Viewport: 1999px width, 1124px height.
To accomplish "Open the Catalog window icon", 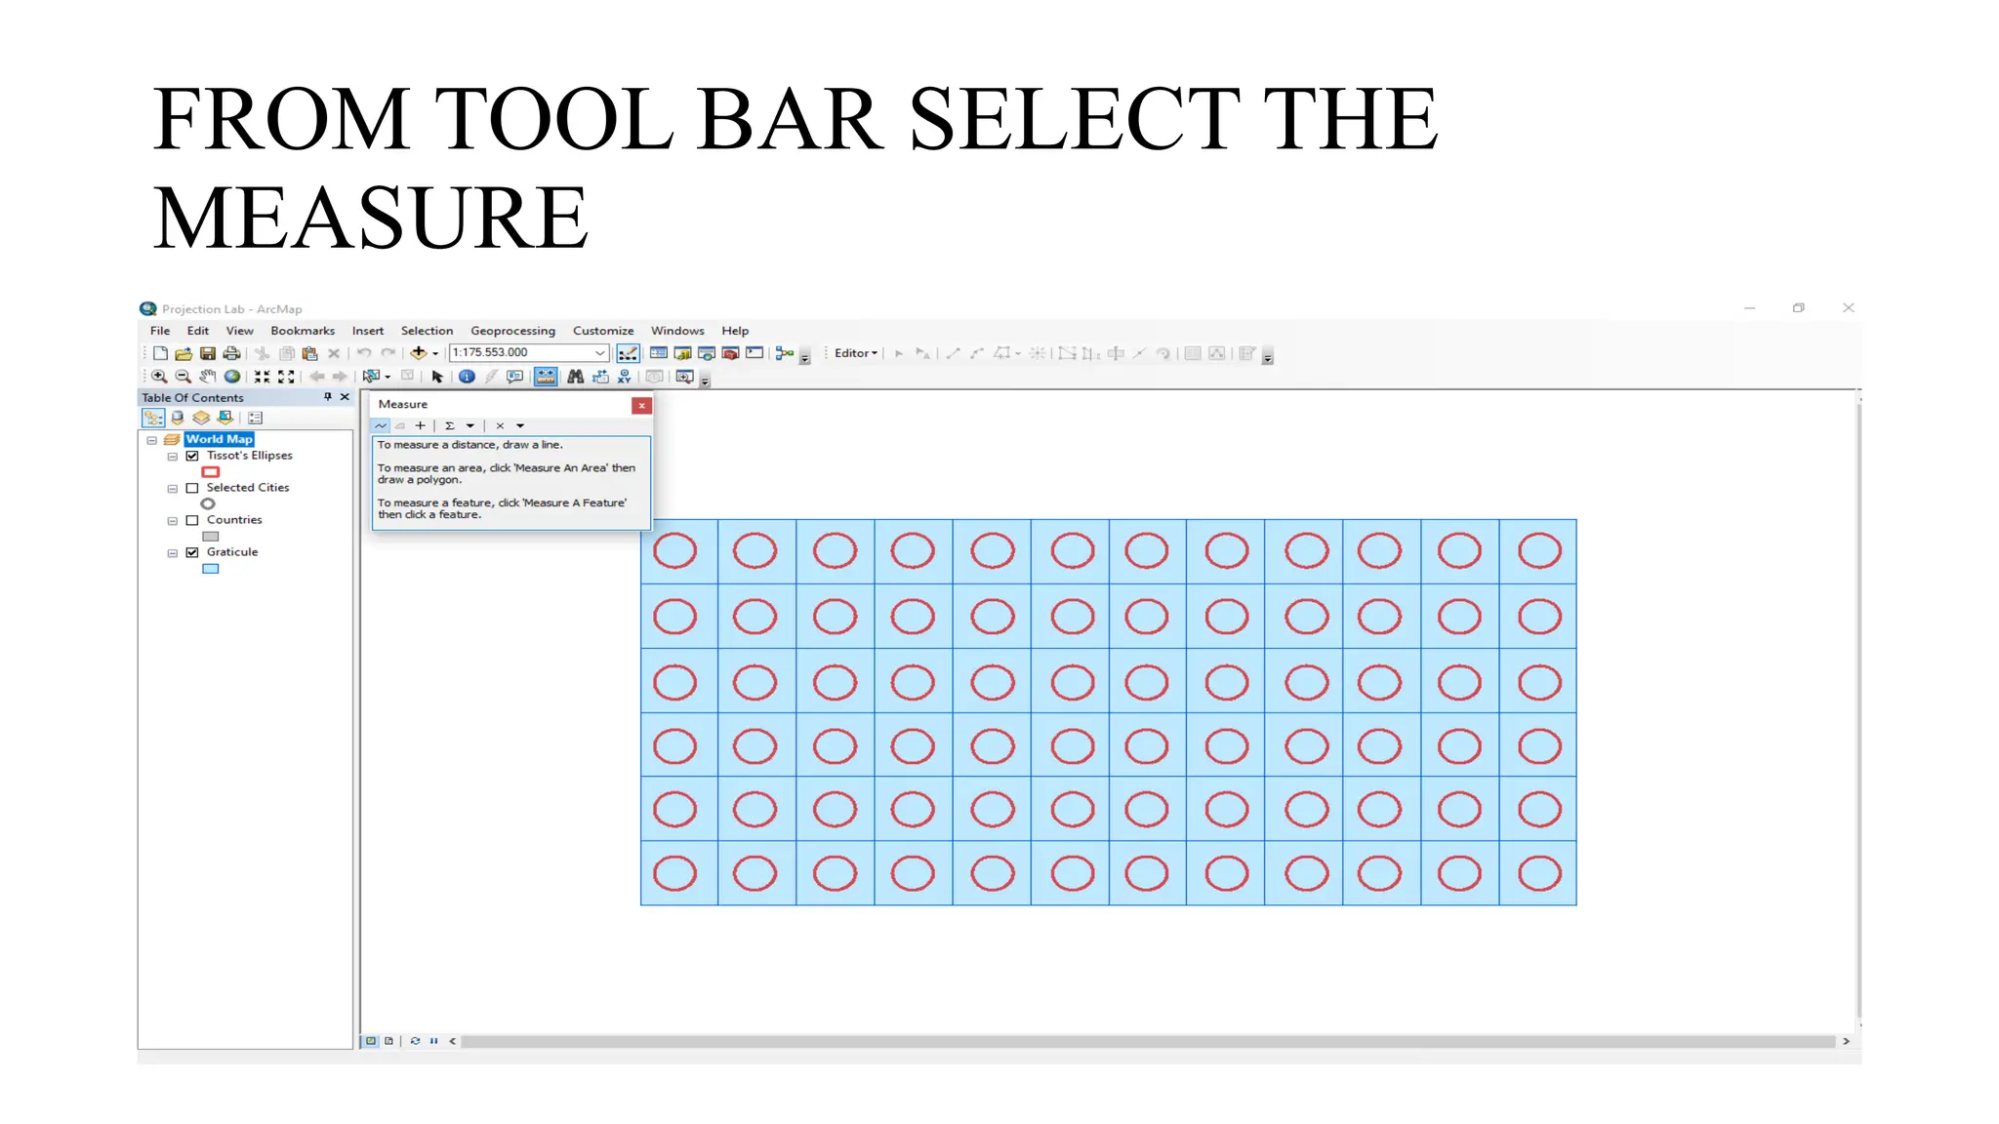I will point(683,353).
